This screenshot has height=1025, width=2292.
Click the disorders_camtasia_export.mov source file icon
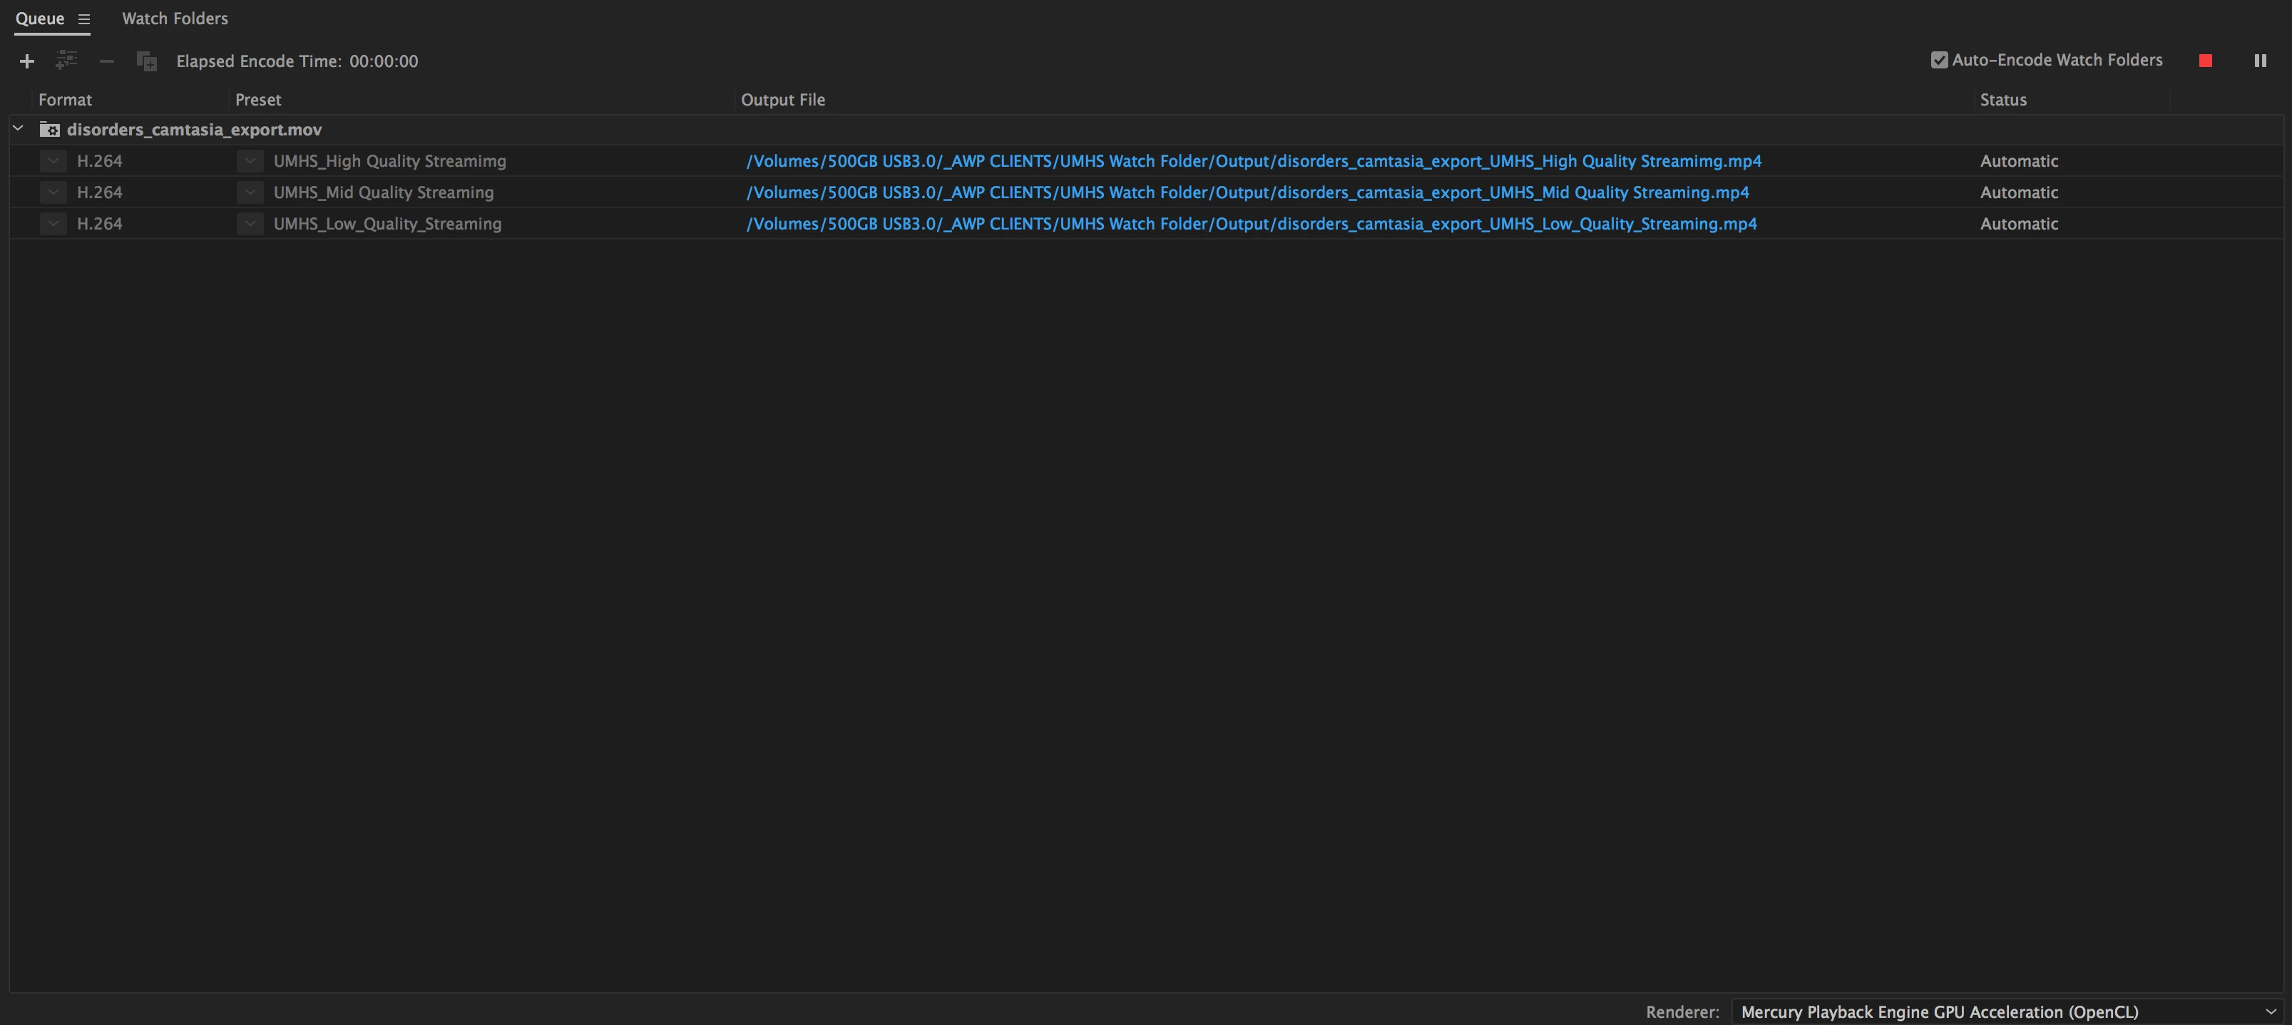[x=50, y=130]
